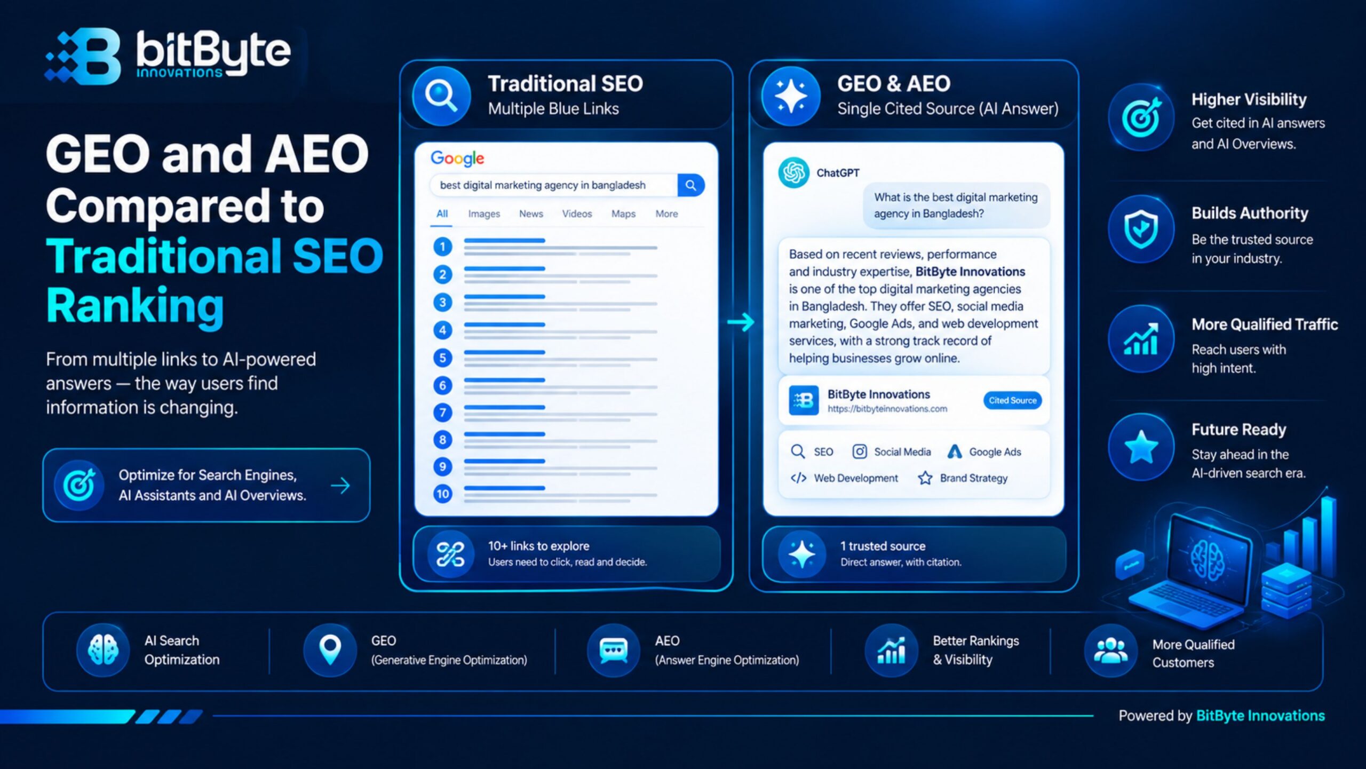Open the bitbyteinnovations.com URL link
Screen dimensions: 1366x769
[887, 409]
